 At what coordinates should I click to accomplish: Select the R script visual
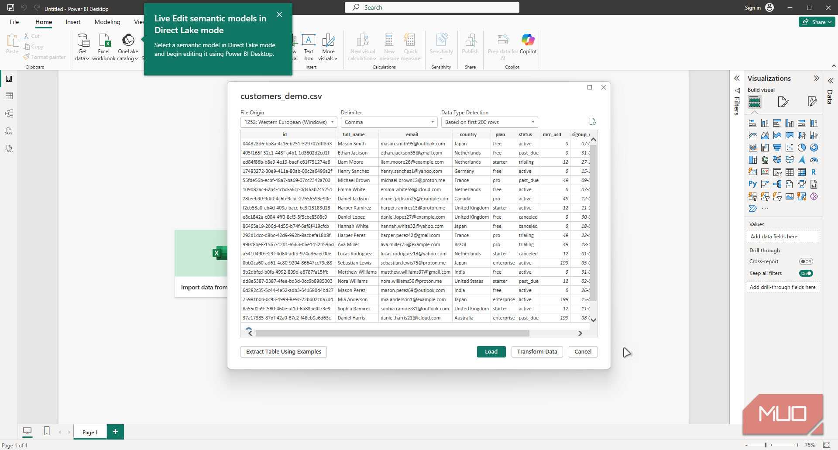814,172
